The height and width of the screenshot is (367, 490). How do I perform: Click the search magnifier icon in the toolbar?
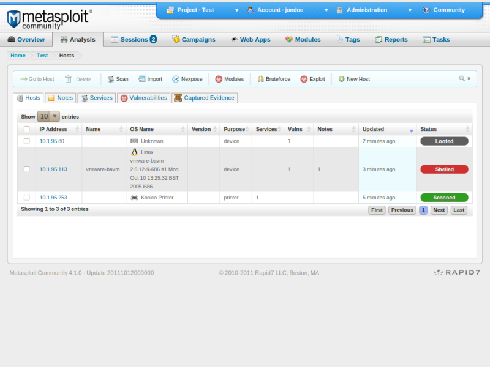(x=462, y=79)
